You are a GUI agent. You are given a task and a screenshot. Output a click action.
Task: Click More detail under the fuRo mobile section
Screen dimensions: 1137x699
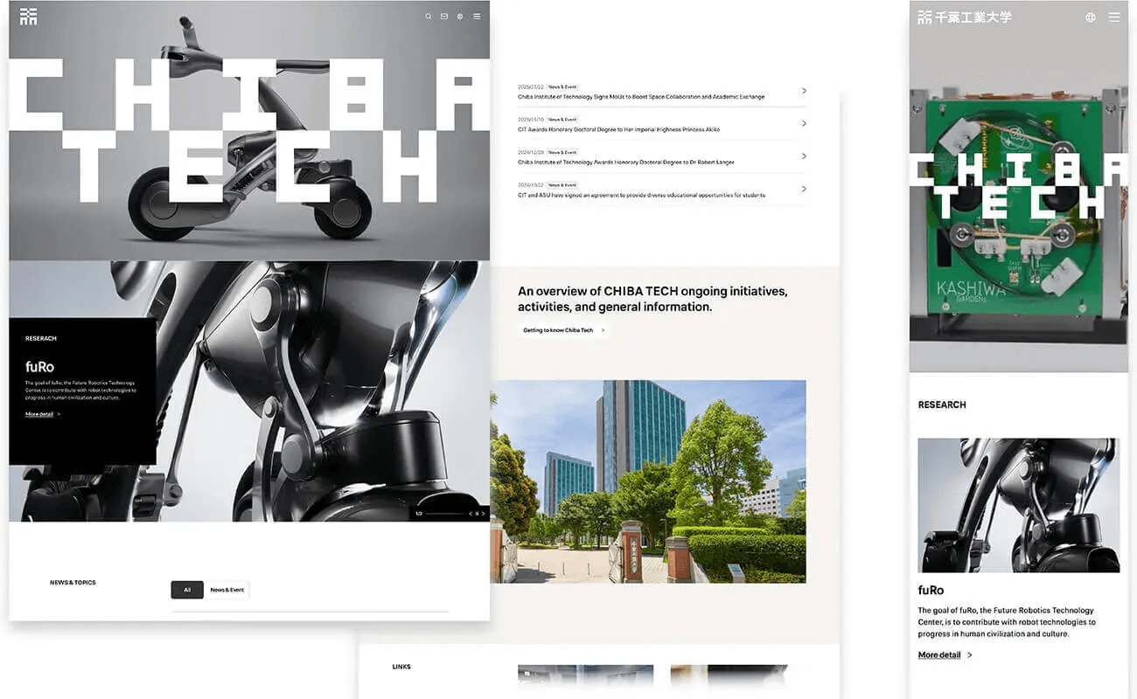[938, 654]
